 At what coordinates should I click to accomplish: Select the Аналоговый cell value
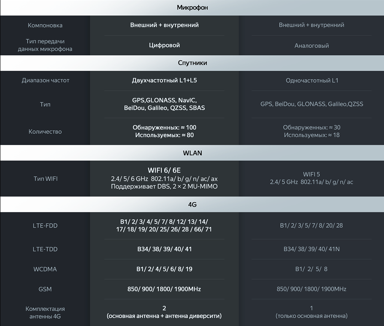coord(312,46)
